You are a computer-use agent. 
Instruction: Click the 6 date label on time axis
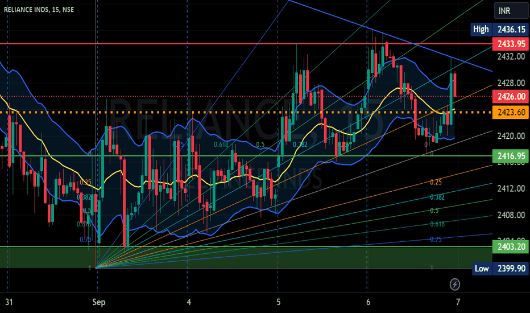[368, 302]
